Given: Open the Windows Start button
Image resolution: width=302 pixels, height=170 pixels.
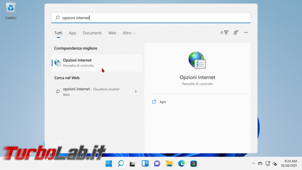Looking at the screenshot, I should (x=109, y=163).
